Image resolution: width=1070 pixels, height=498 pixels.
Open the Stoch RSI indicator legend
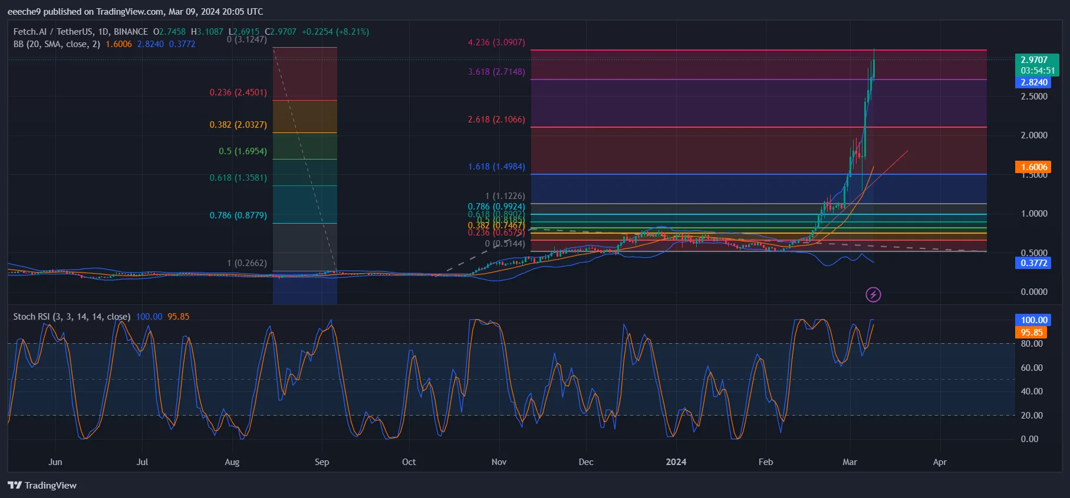point(71,317)
